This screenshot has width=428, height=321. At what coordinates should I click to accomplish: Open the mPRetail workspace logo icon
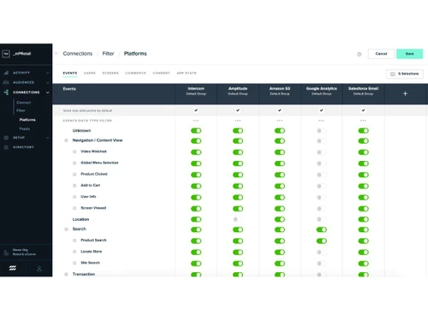[6, 54]
